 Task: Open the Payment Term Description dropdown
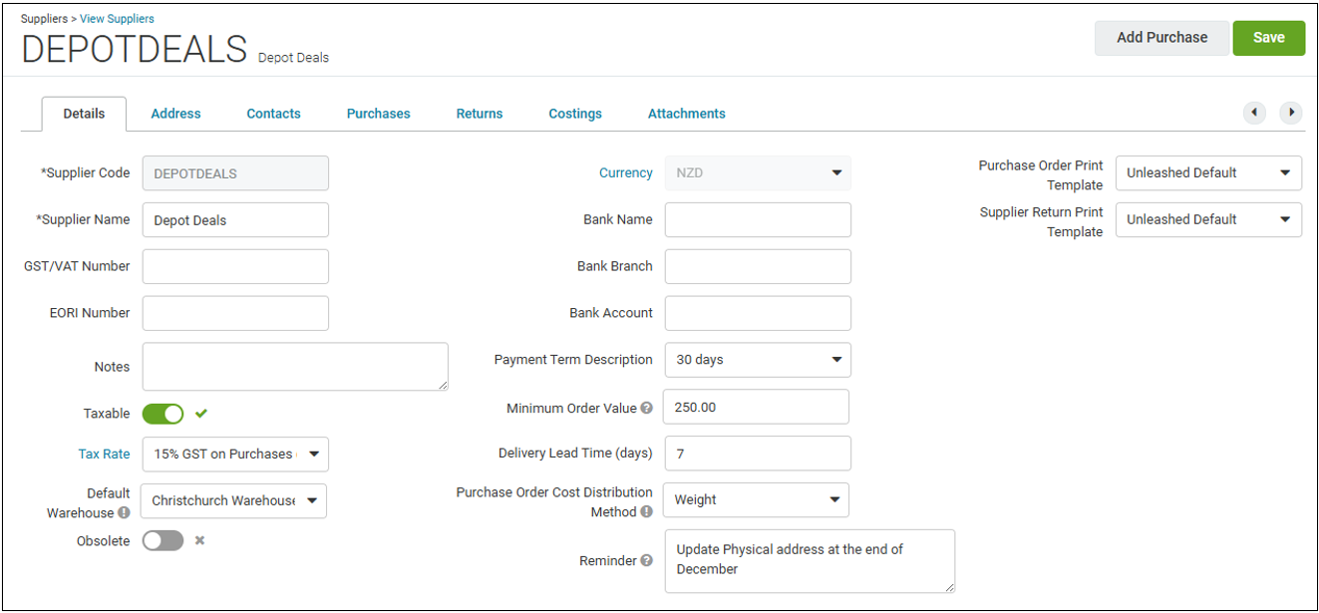click(x=758, y=359)
